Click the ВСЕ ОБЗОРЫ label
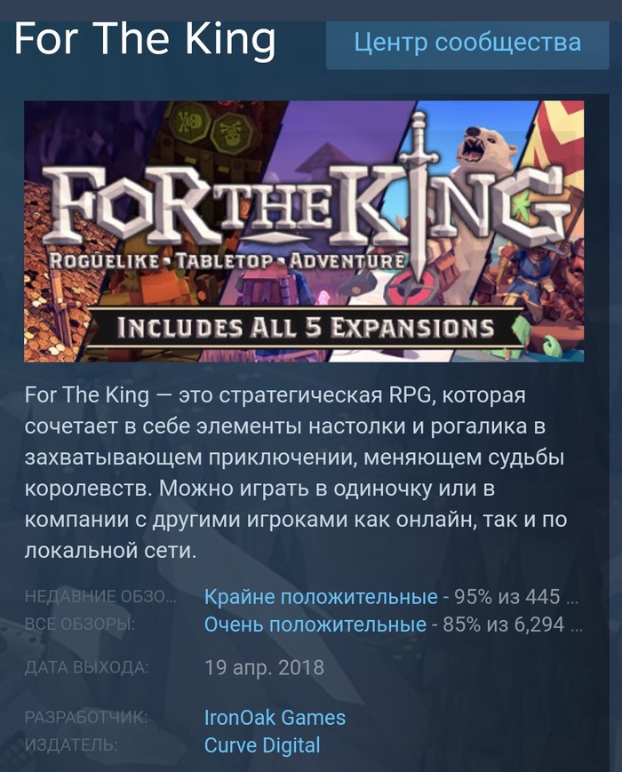The width and height of the screenshot is (622, 772). 80,625
